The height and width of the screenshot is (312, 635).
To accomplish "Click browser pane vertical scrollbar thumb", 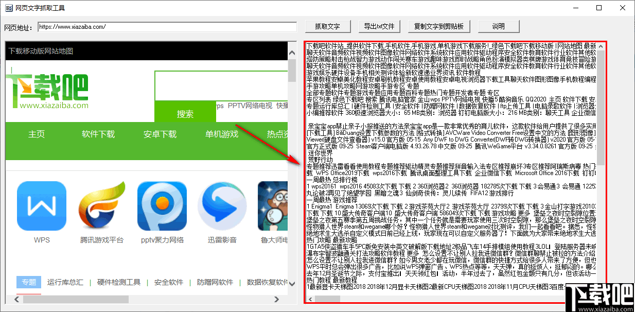I will (292, 71).
